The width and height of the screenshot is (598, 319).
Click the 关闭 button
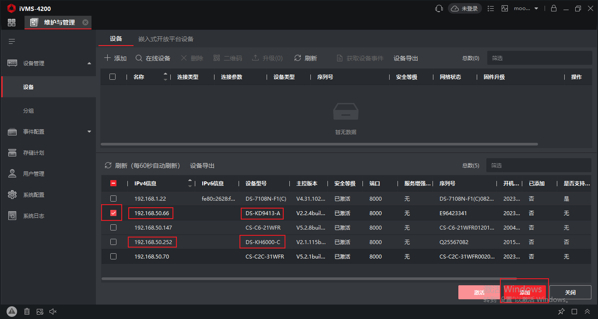570,292
